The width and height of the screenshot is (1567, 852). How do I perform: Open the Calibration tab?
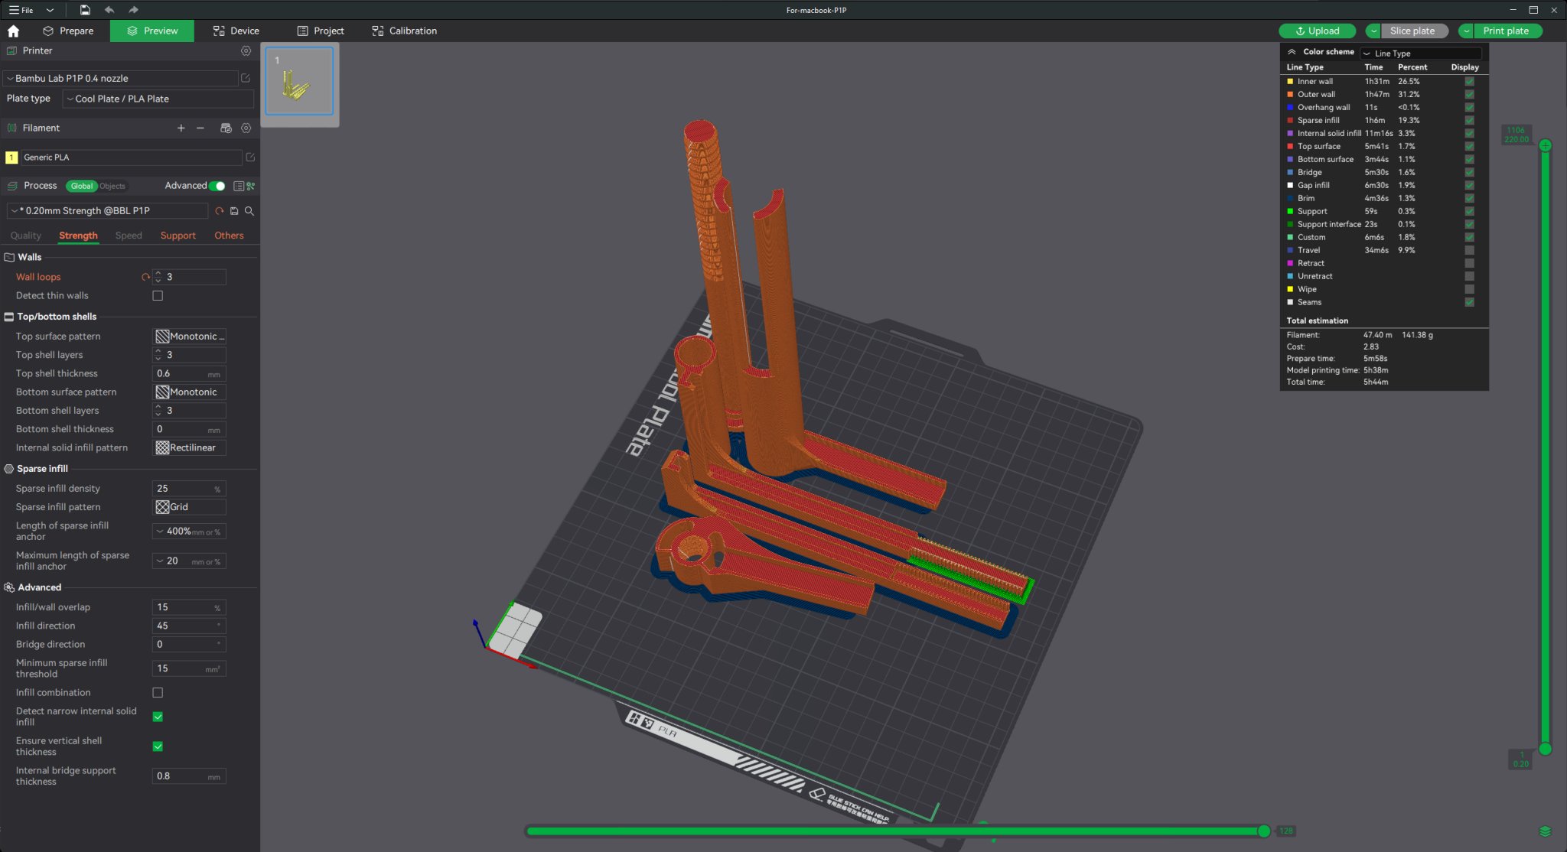(x=404, y=31)
